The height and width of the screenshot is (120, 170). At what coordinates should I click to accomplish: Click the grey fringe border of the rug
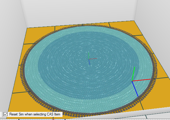coord(154,70)
